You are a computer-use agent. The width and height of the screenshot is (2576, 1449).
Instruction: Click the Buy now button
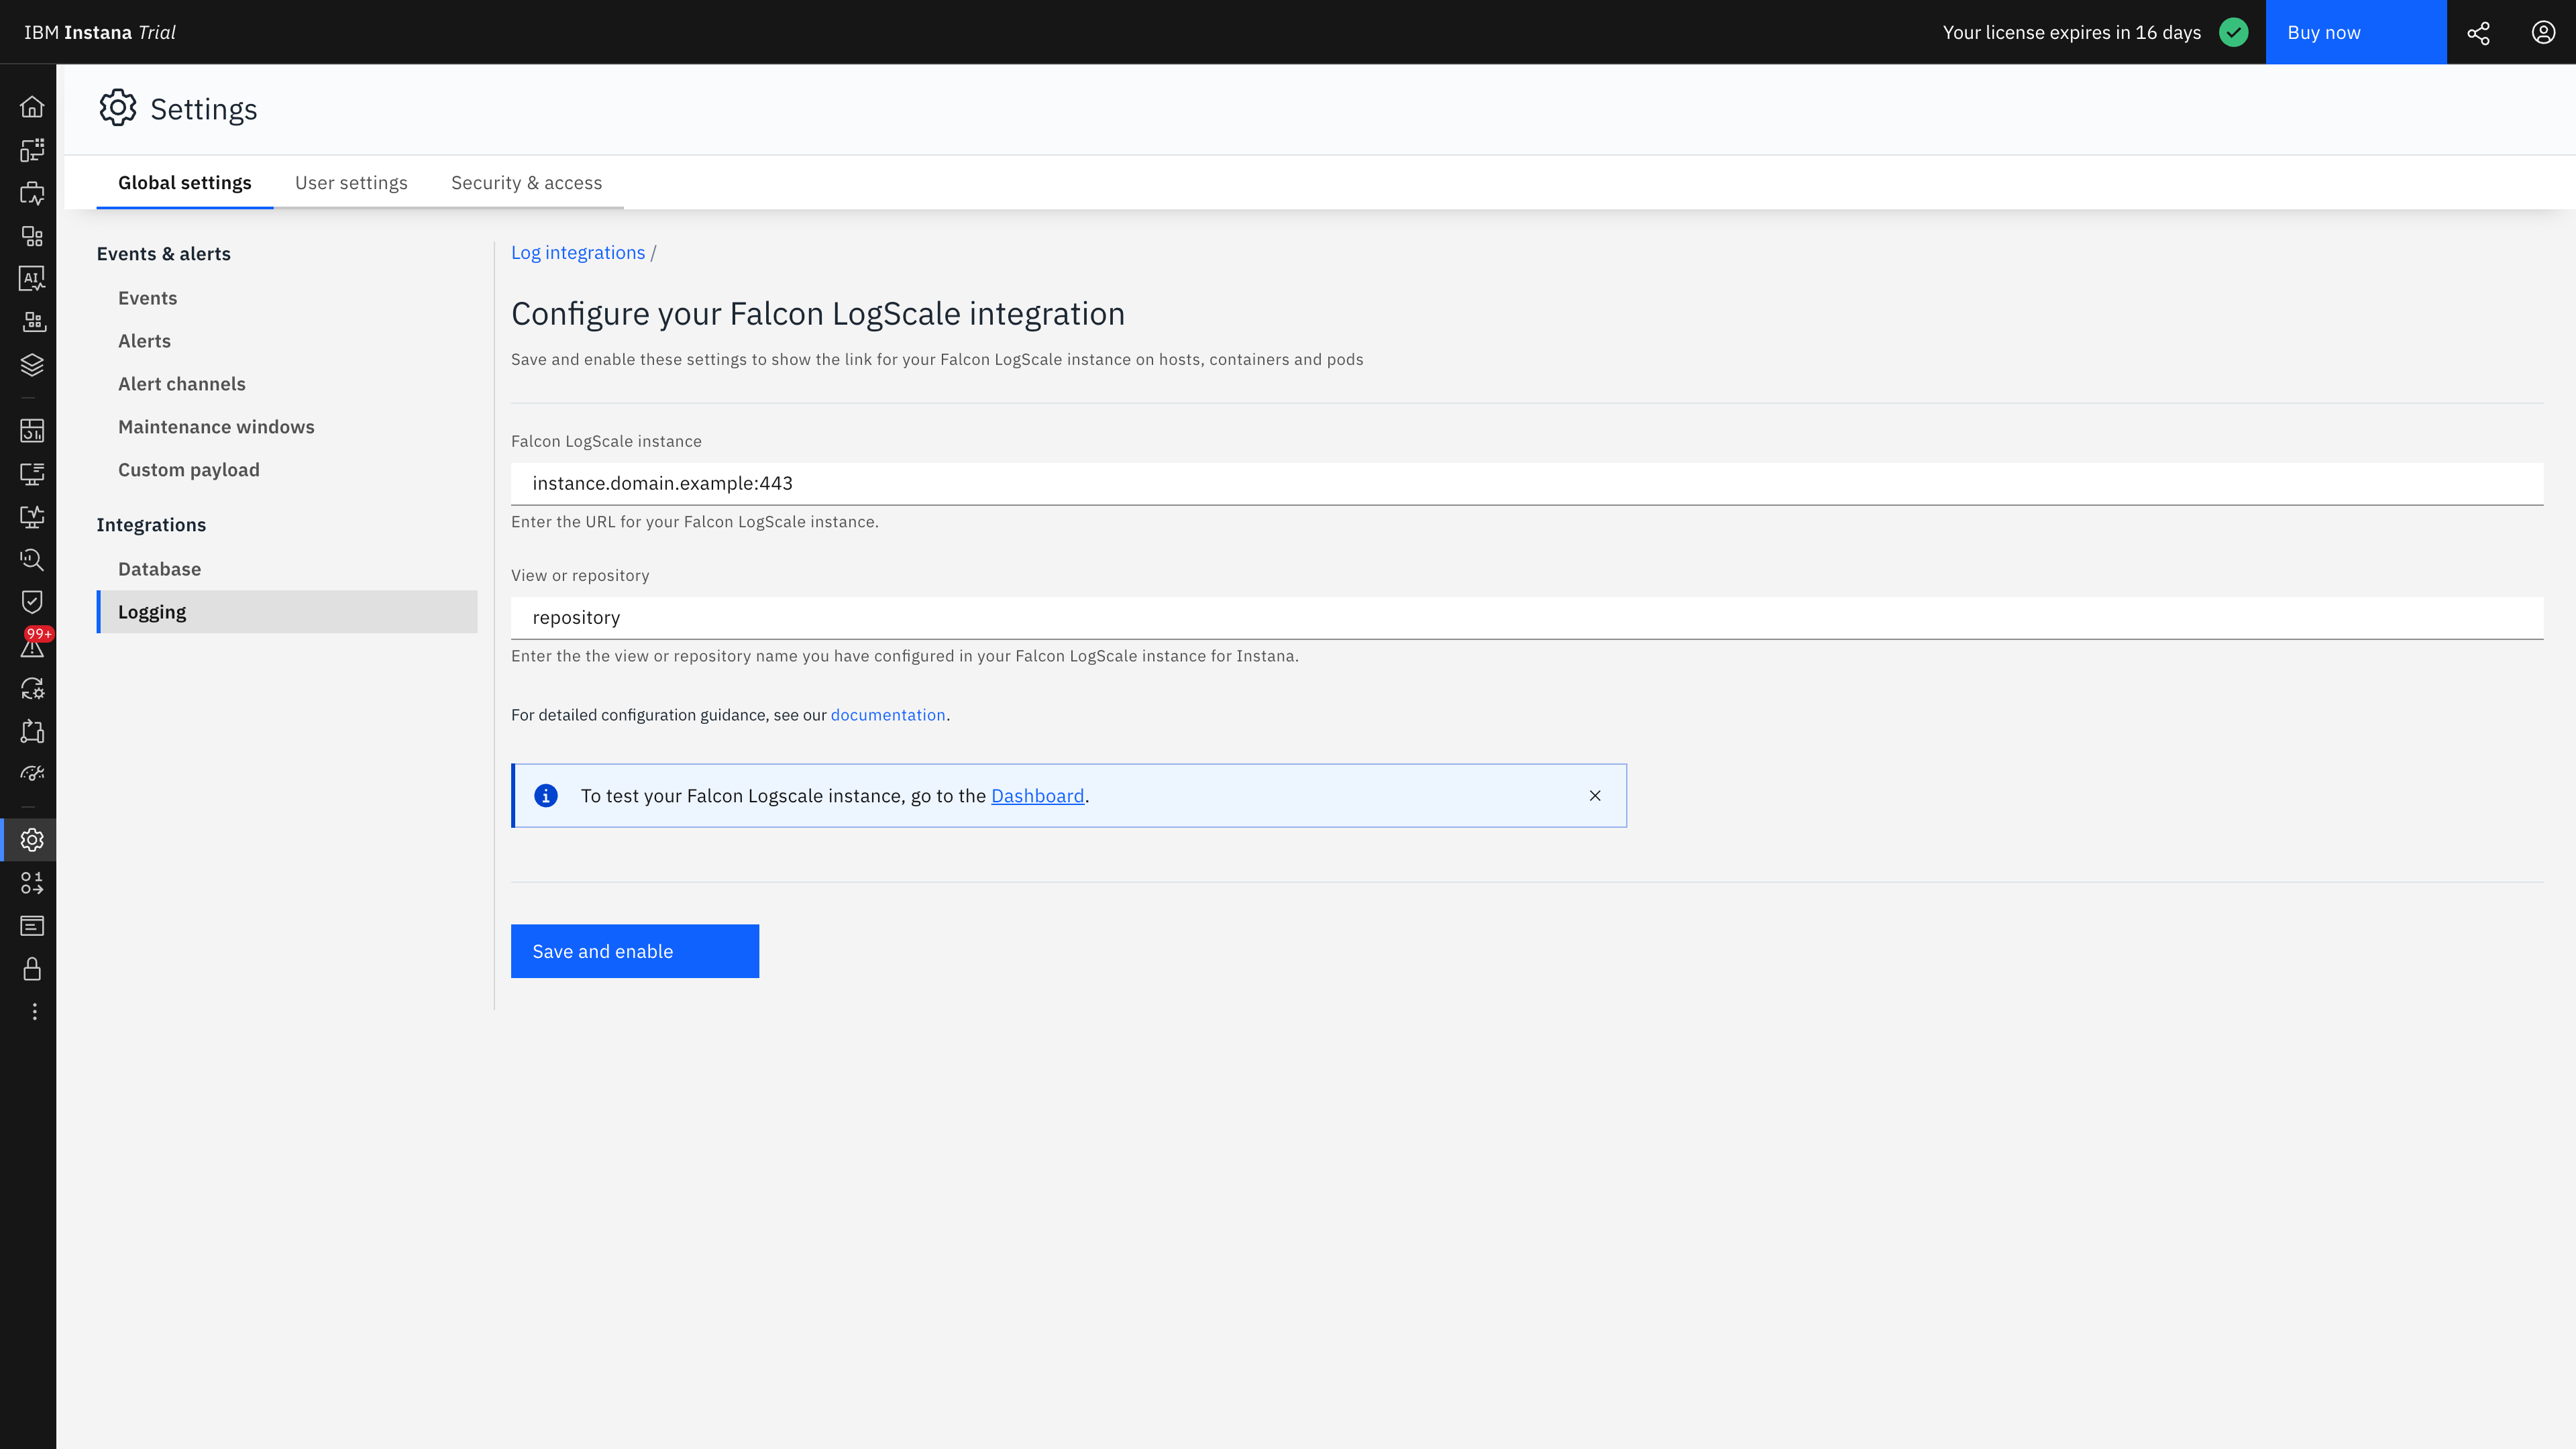2356,32
